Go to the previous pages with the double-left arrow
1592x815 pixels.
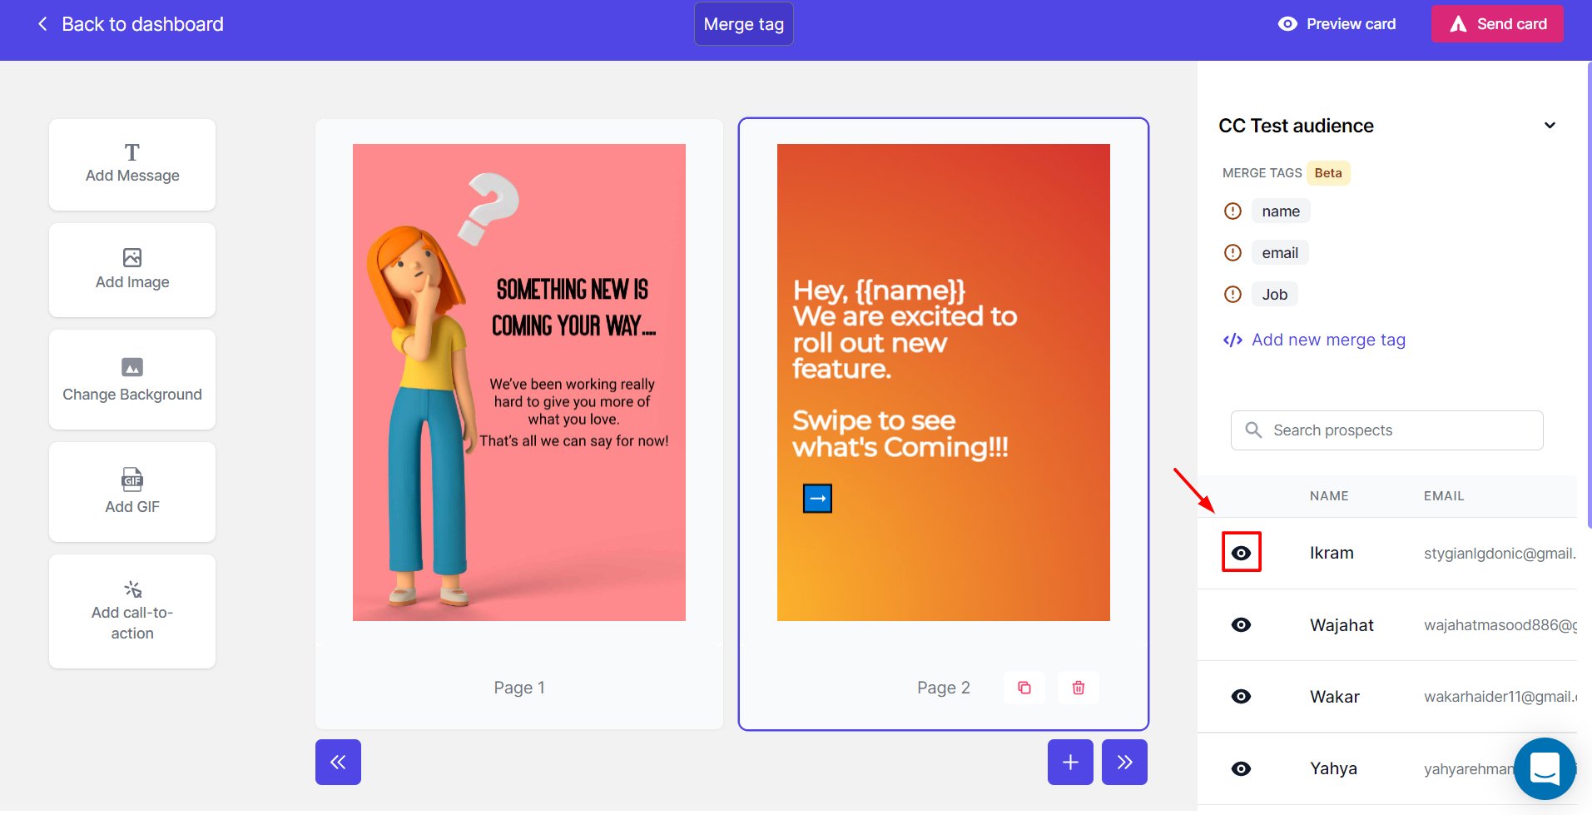coord(338,762)
